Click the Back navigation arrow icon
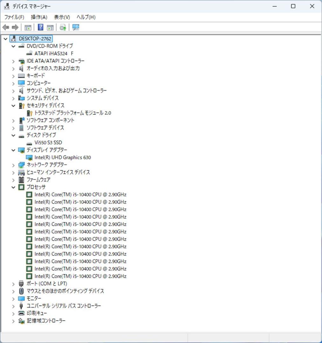Image resolution: width=322 pixels, height=343 pixels. tap(5, 27)
